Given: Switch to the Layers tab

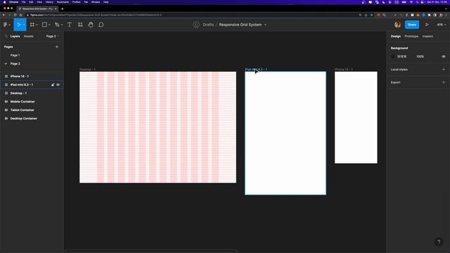Looking at the screenshot, I should click(x=15, y=37).
